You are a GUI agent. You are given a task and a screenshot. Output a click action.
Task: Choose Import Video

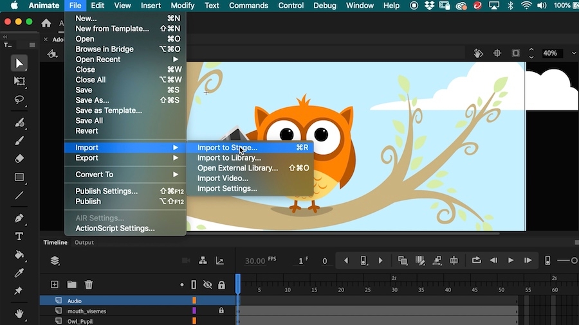click(250, 179)
